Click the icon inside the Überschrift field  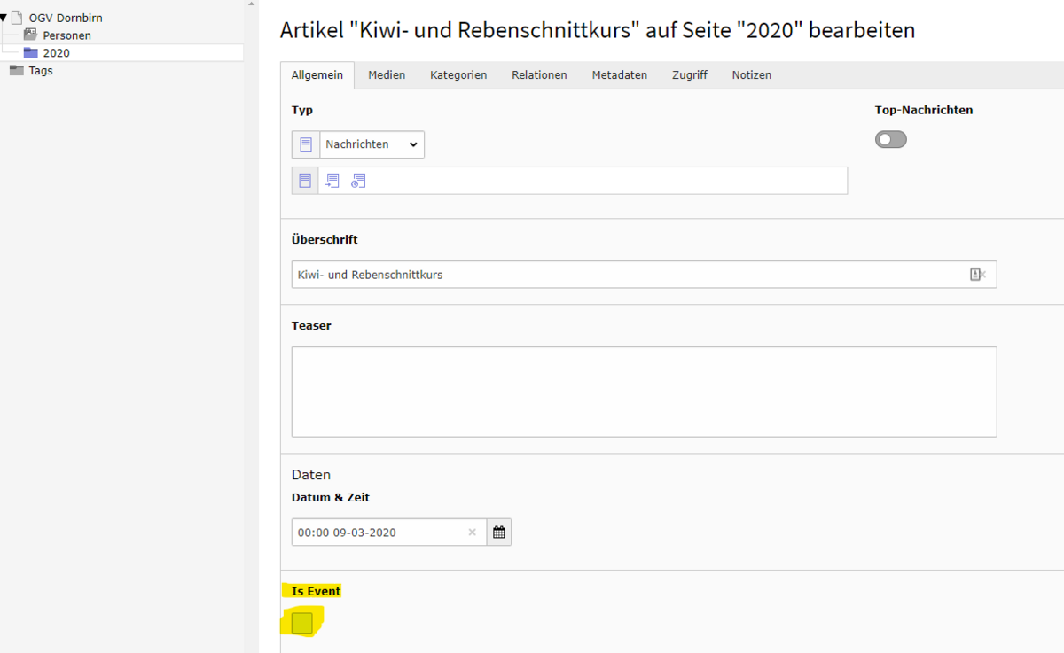[x=977, y=275]
